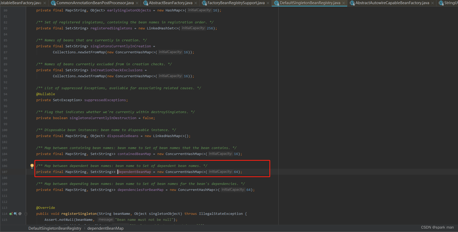Viewport: 458px width, 232px height.
Task: Click LinkedHashSet constructor on line 83
Action: pyautogui.click(x=160, y=28)
